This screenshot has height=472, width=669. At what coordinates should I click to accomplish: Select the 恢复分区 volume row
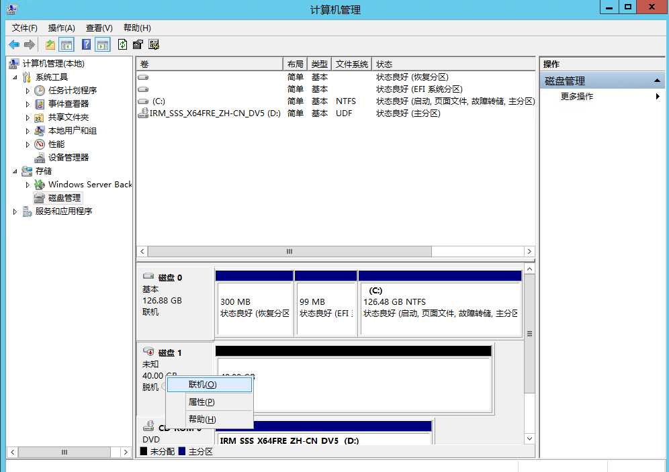click(x=336, y=77)
